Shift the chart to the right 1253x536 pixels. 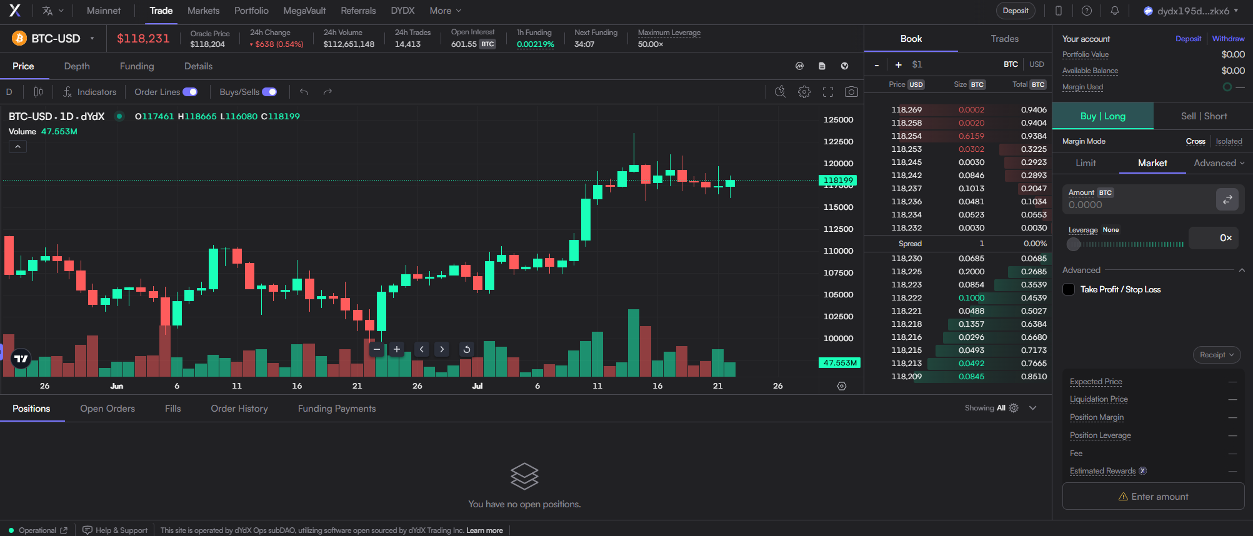[442, 349]
